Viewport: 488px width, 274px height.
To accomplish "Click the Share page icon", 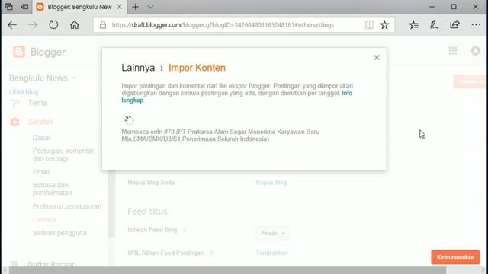I will point(454,24).
